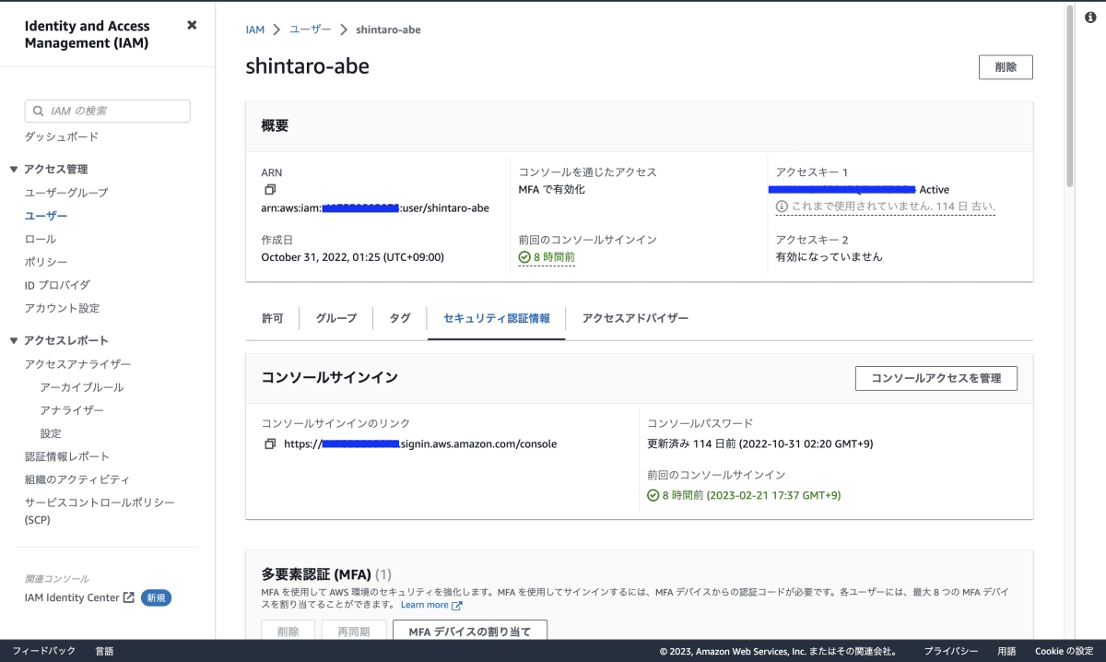Image resolution: width=1106 pixels, height=662 pixels.
Task: Open アーカイブルール under access analyzer
Action: click(x=82, y=387)
